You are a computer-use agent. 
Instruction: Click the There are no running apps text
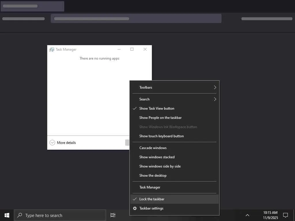click(x=99, y=58)
